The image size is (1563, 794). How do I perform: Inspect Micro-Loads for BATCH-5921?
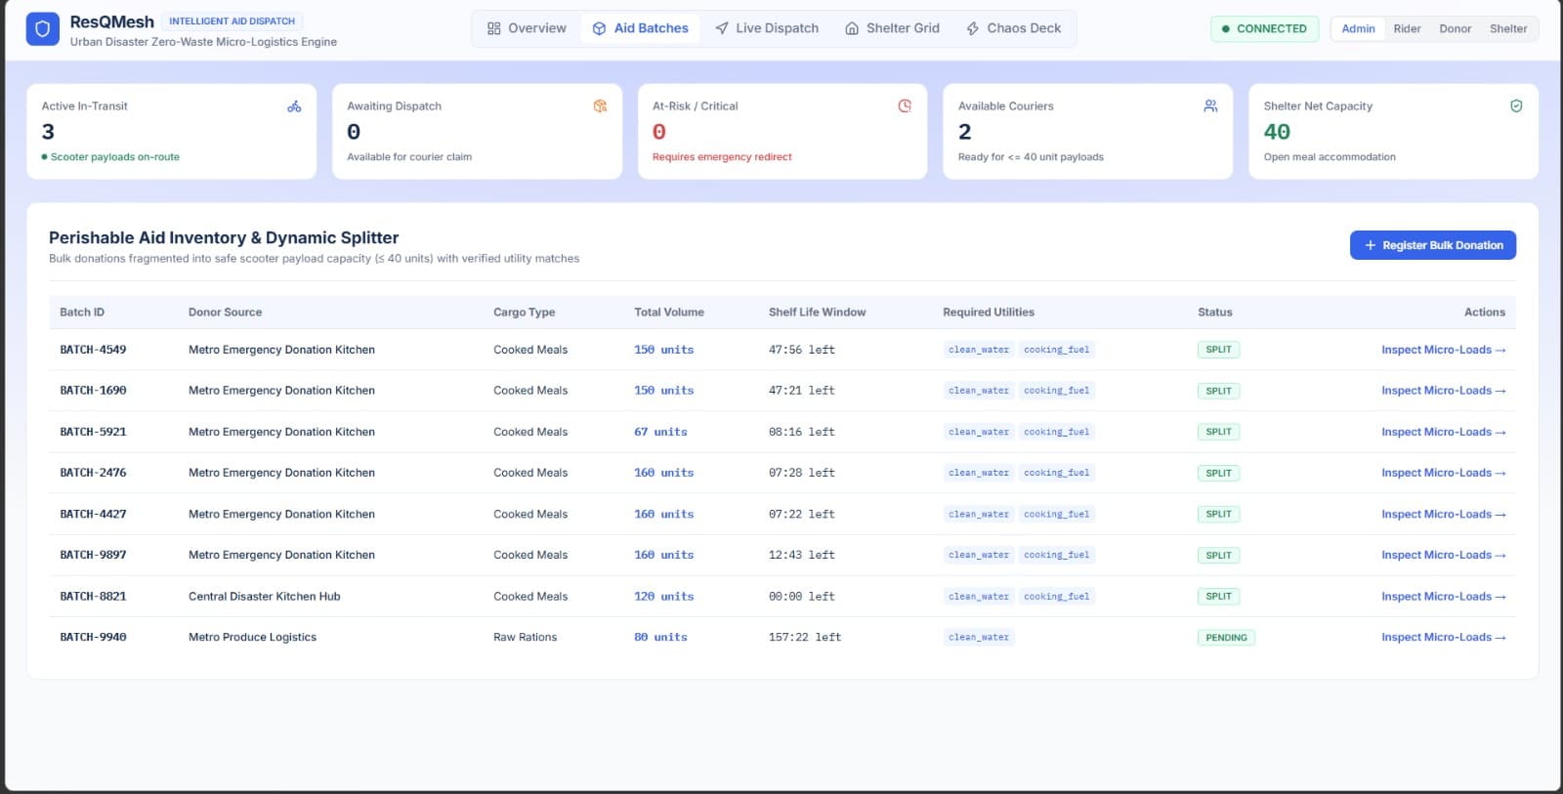1443,432
